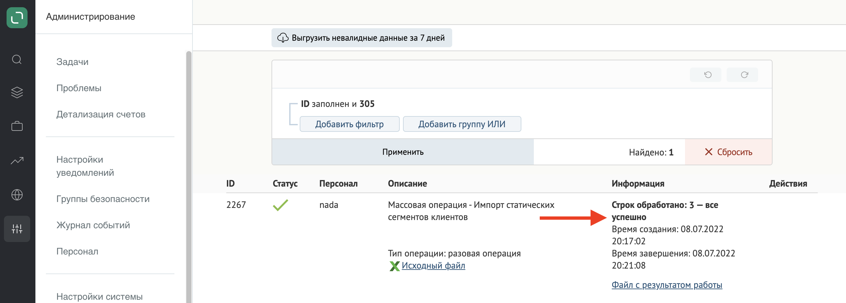Open the globe sidebar icon

[17, 195]
